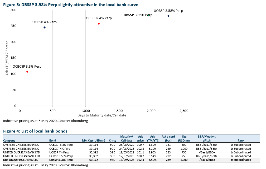
Task: Click the "Maturity/ Call date" column header
Action: (127, 138)
